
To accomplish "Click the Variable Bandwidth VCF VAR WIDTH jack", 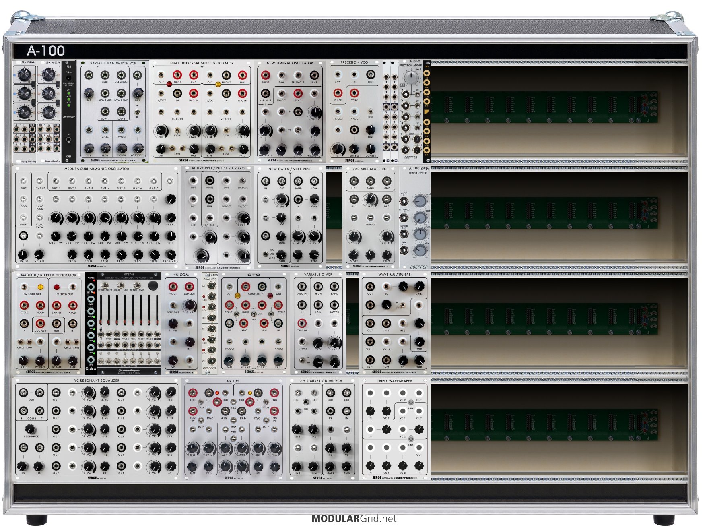I will tap(121, 75).
